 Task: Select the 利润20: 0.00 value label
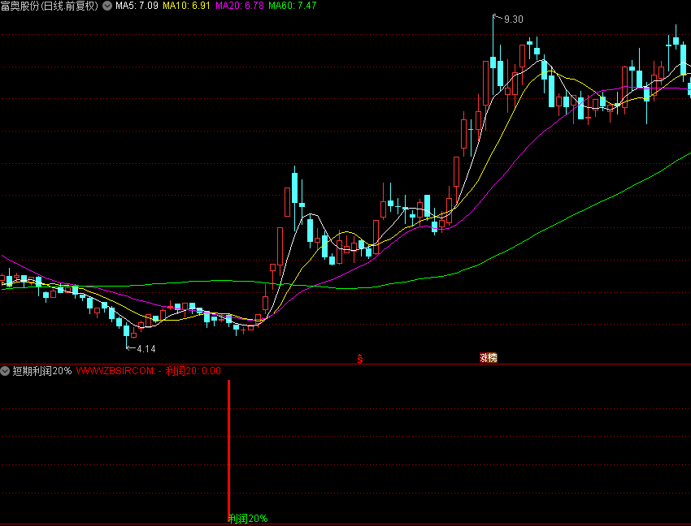(193, 371)
